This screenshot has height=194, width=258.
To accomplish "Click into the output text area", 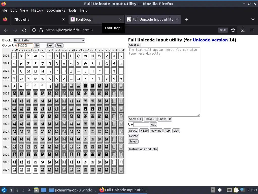I will pyautogui.click(x=164, y=82).
